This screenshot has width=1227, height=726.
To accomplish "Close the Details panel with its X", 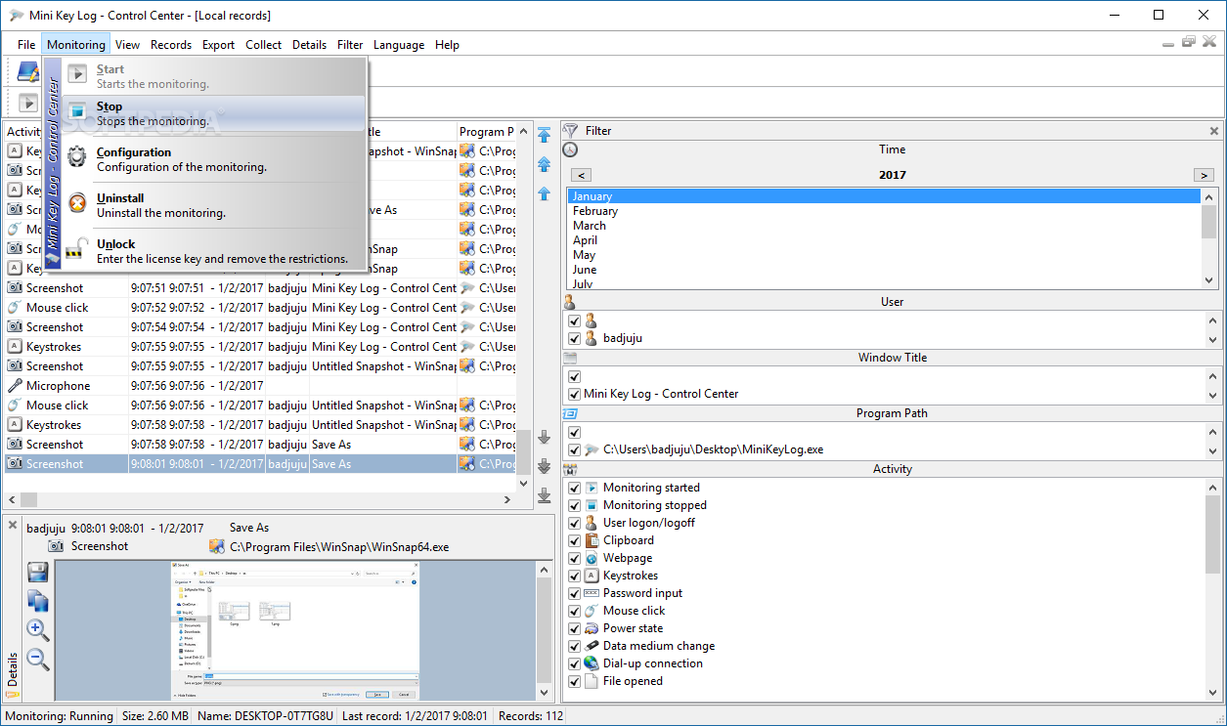I will click(13, 526).
